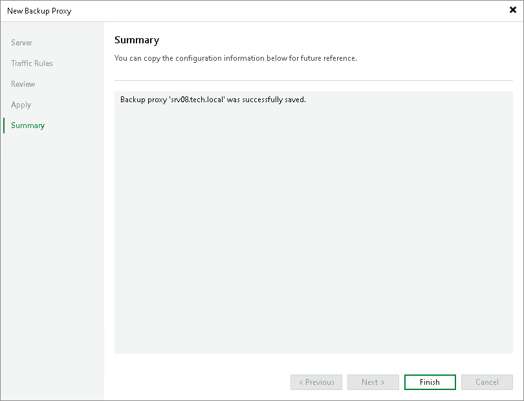This screenshot has width=524, height=401.
Task: Click the 'You can copy the configuration information' text
Action: tap(235, 58)
